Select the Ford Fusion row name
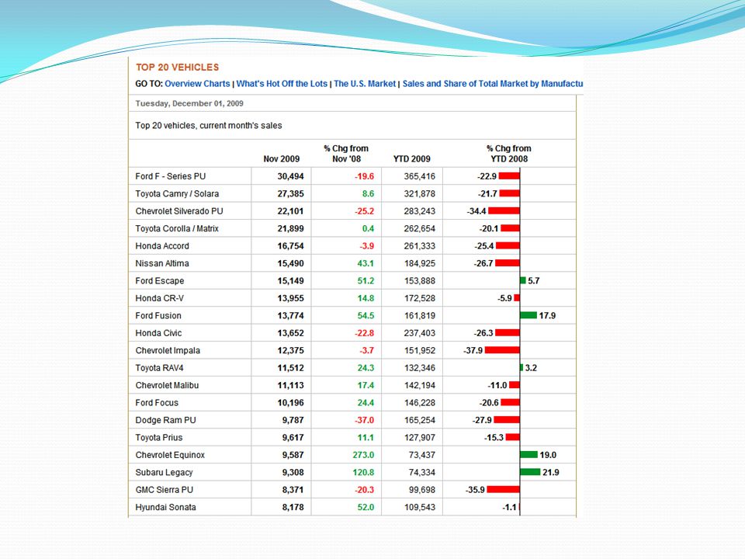This screenshot has width=745, height=559. coord(158,316)
